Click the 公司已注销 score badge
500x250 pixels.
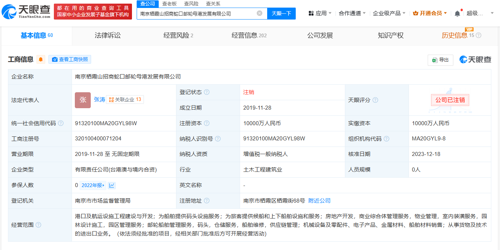[x=450, y=100]
